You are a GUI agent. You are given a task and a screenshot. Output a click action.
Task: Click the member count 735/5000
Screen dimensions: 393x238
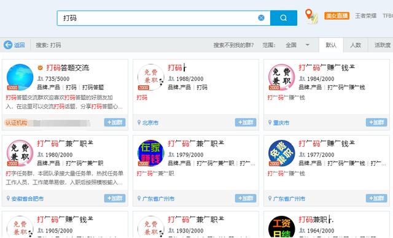[x=57, y=79]
